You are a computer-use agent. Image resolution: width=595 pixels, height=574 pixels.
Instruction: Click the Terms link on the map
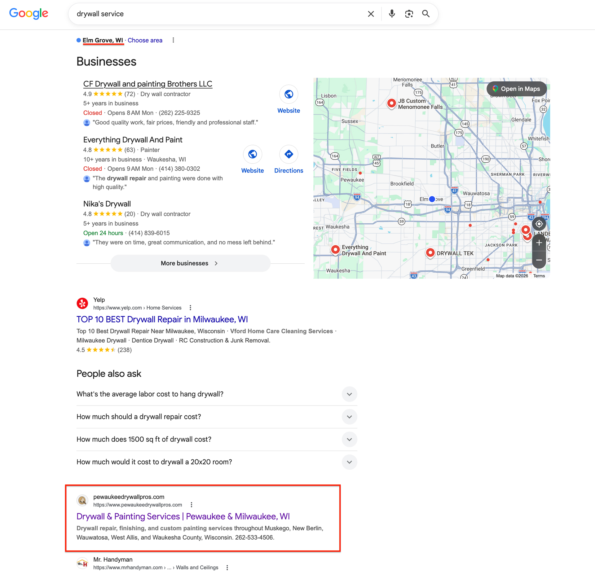coord(539,276)
